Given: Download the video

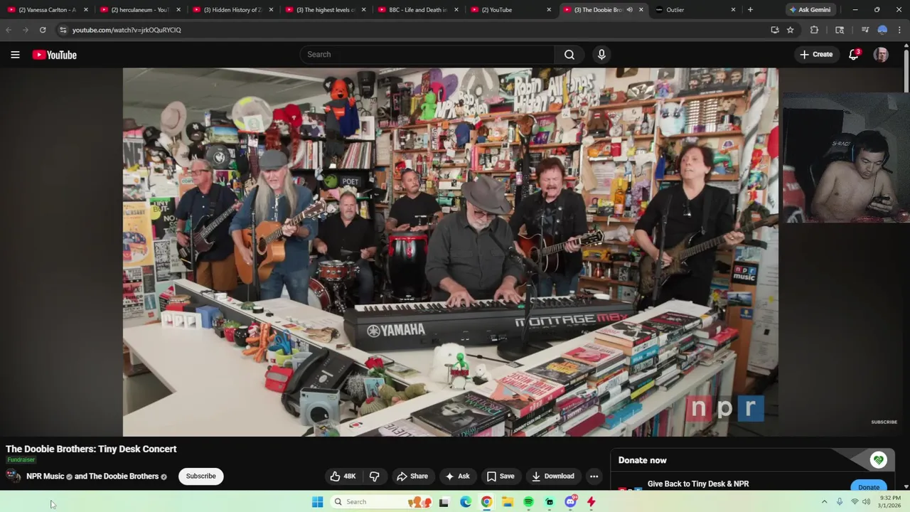Looking at the screenshot, I should click(553, 476).
